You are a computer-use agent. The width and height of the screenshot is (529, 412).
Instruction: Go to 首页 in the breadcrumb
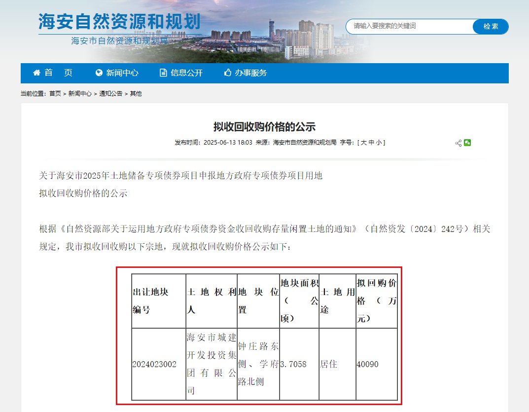[x=55, y=94]
